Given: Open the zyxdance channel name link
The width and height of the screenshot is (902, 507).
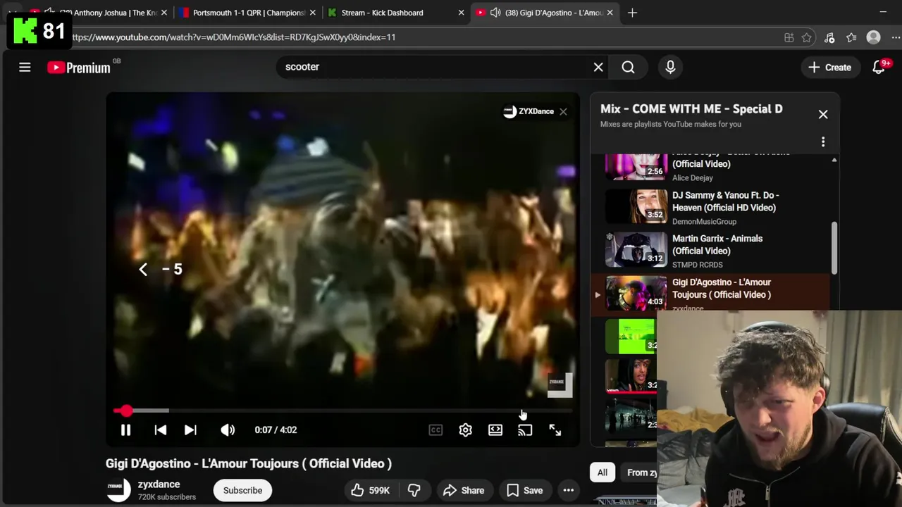Looking at the screenshot, I should click(x=159, y=484).
